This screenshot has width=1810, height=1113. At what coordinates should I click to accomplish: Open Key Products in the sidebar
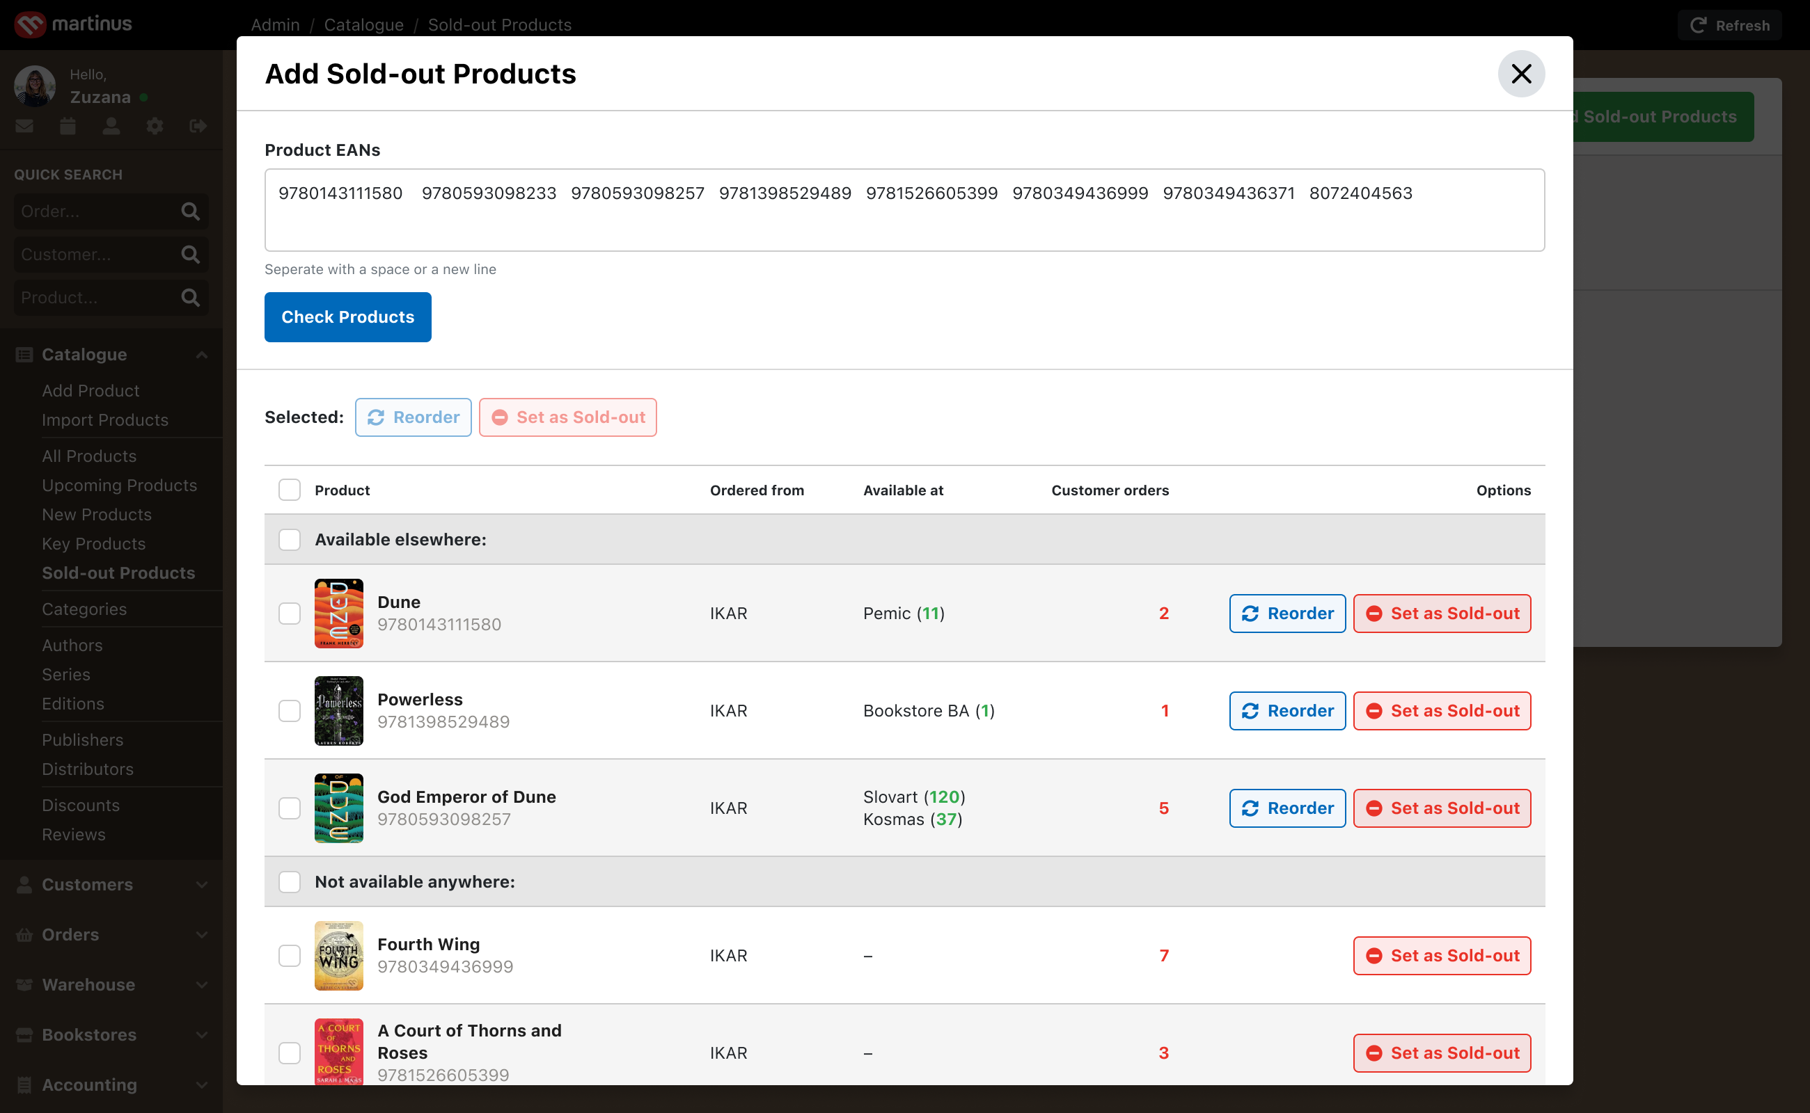(x=93, y=544)
